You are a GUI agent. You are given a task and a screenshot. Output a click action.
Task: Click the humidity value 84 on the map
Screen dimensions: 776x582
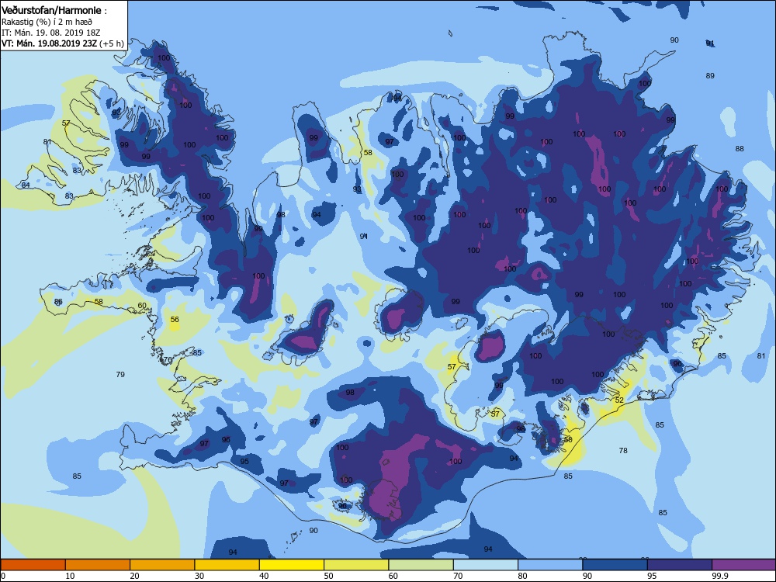coord(26,185)
